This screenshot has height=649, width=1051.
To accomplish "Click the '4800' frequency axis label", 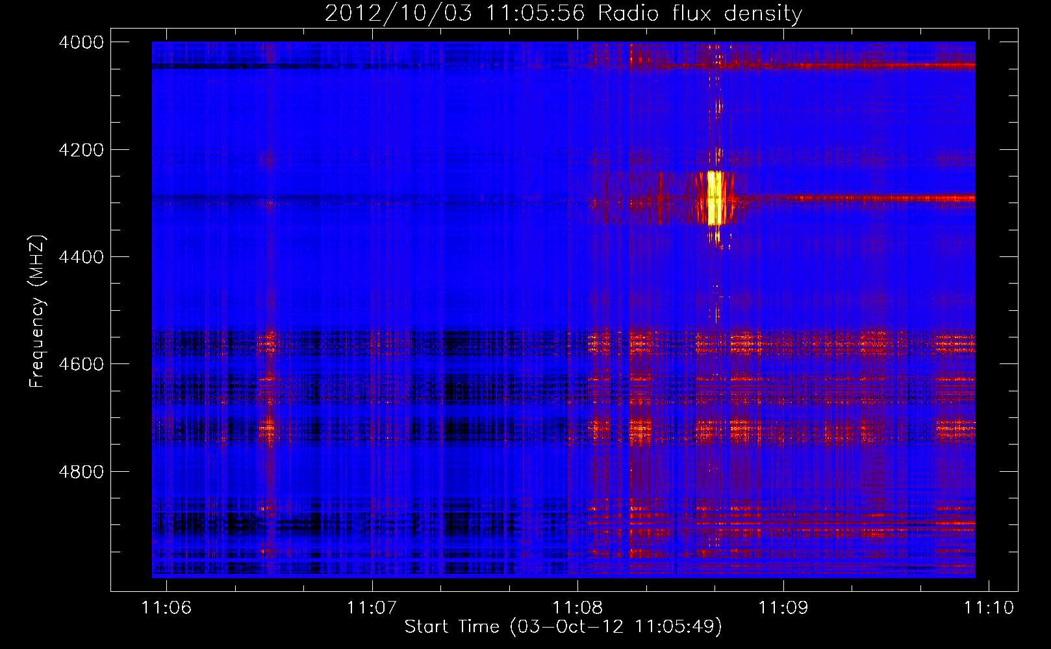I will (x=81, y=471).
